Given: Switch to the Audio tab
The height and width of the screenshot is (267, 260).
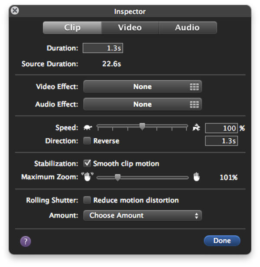Looking at the screenshot, I should pos(188,28).
